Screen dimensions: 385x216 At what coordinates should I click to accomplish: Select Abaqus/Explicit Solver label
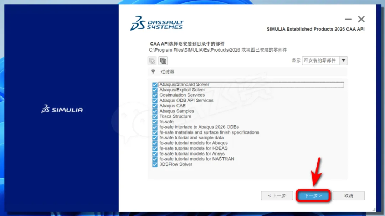click(182, 90)
